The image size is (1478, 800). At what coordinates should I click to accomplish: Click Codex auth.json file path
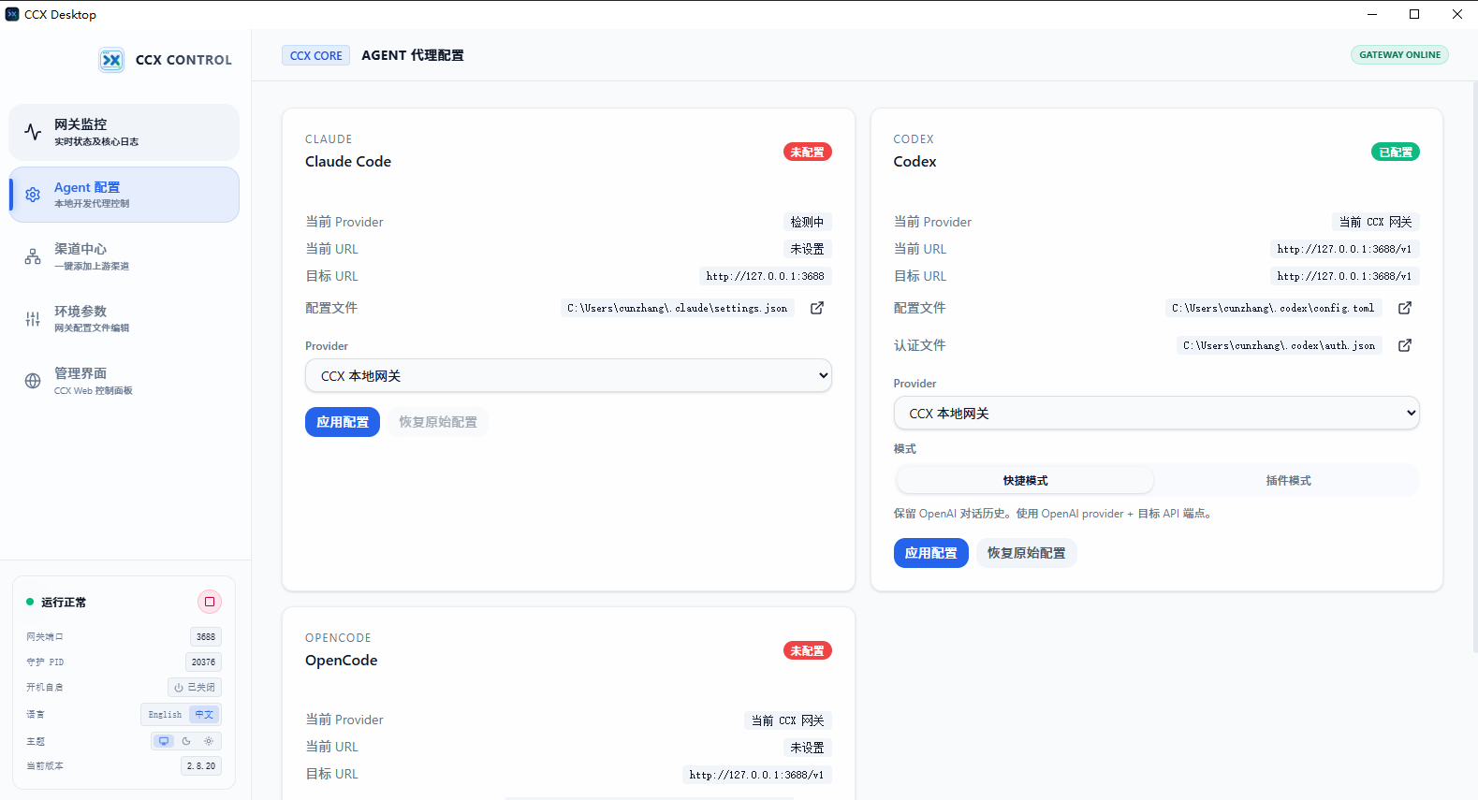pos(1279,345)
